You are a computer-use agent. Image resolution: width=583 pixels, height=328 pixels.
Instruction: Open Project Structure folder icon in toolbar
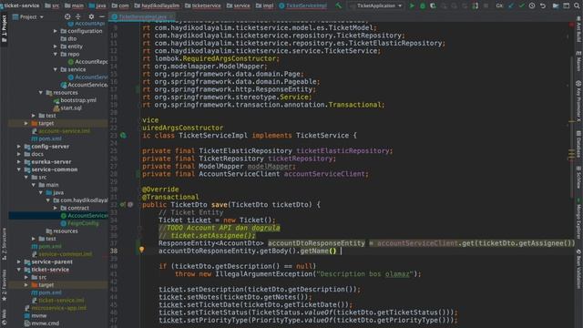556,5
